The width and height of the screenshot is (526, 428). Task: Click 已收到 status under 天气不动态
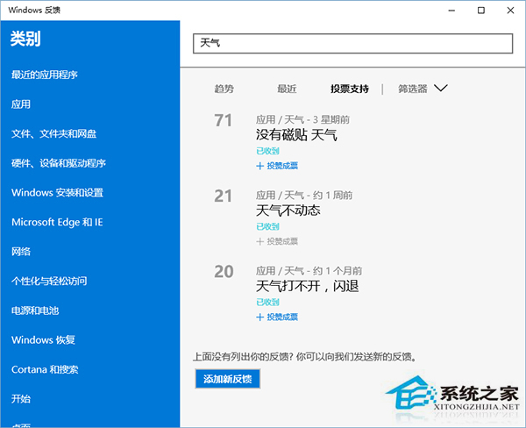click(267, 226)
